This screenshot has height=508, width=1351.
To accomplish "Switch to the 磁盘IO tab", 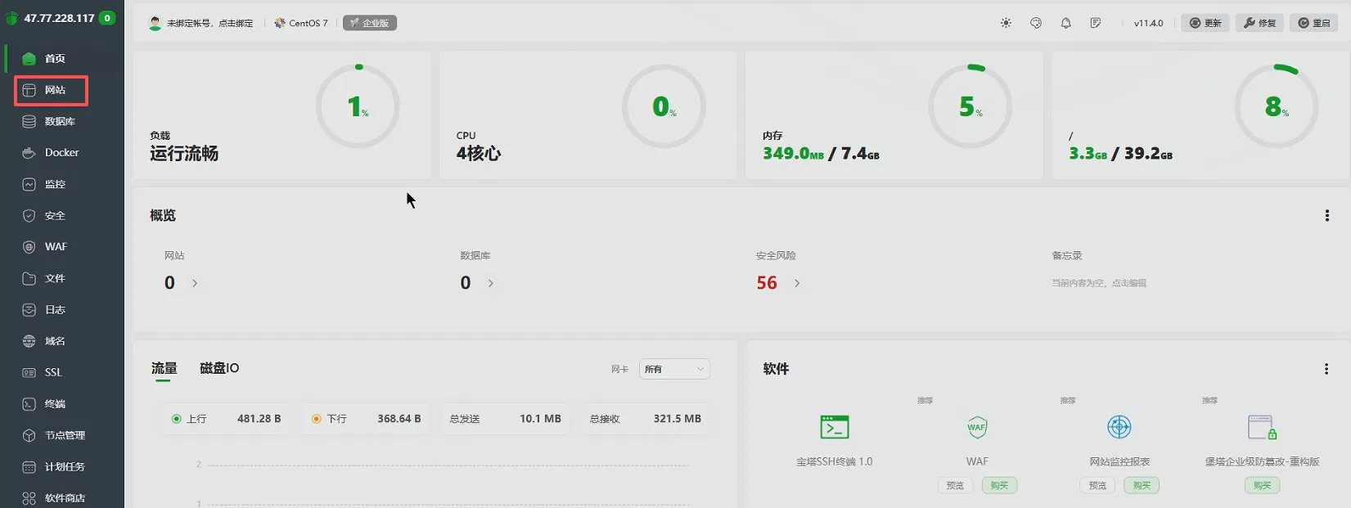I will [219, 368].
